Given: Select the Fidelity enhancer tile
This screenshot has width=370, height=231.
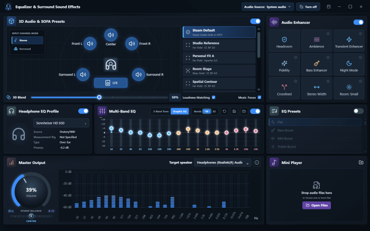Looking at the screenshot, I should pyautogui.click(x=284, y=64).
